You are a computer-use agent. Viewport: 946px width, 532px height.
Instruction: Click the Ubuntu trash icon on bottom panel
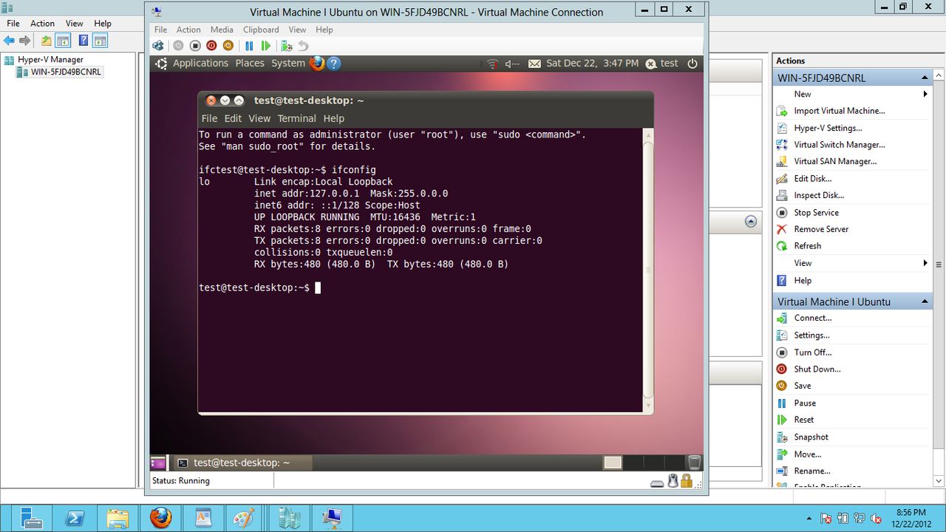694,463
